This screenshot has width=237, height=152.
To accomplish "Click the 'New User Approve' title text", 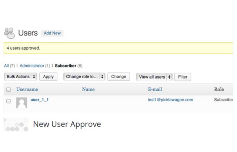I will point(67,125).
